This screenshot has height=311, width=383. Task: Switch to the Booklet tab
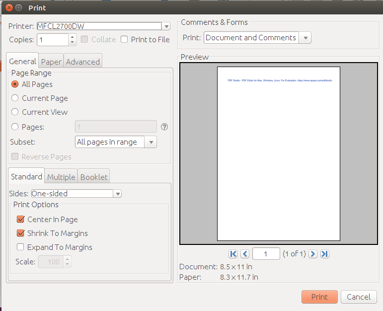tap(94, 177)
